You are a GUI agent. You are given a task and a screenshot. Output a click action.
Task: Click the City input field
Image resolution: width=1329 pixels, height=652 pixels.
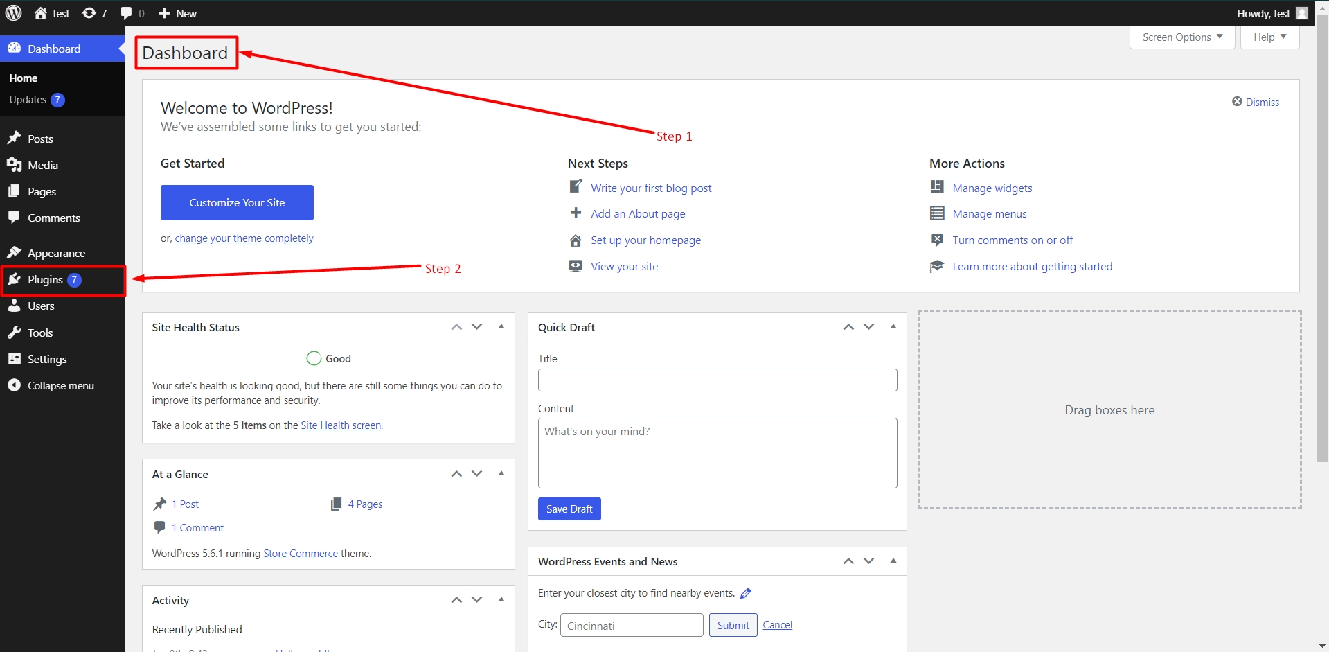click(x=632, y=625)
